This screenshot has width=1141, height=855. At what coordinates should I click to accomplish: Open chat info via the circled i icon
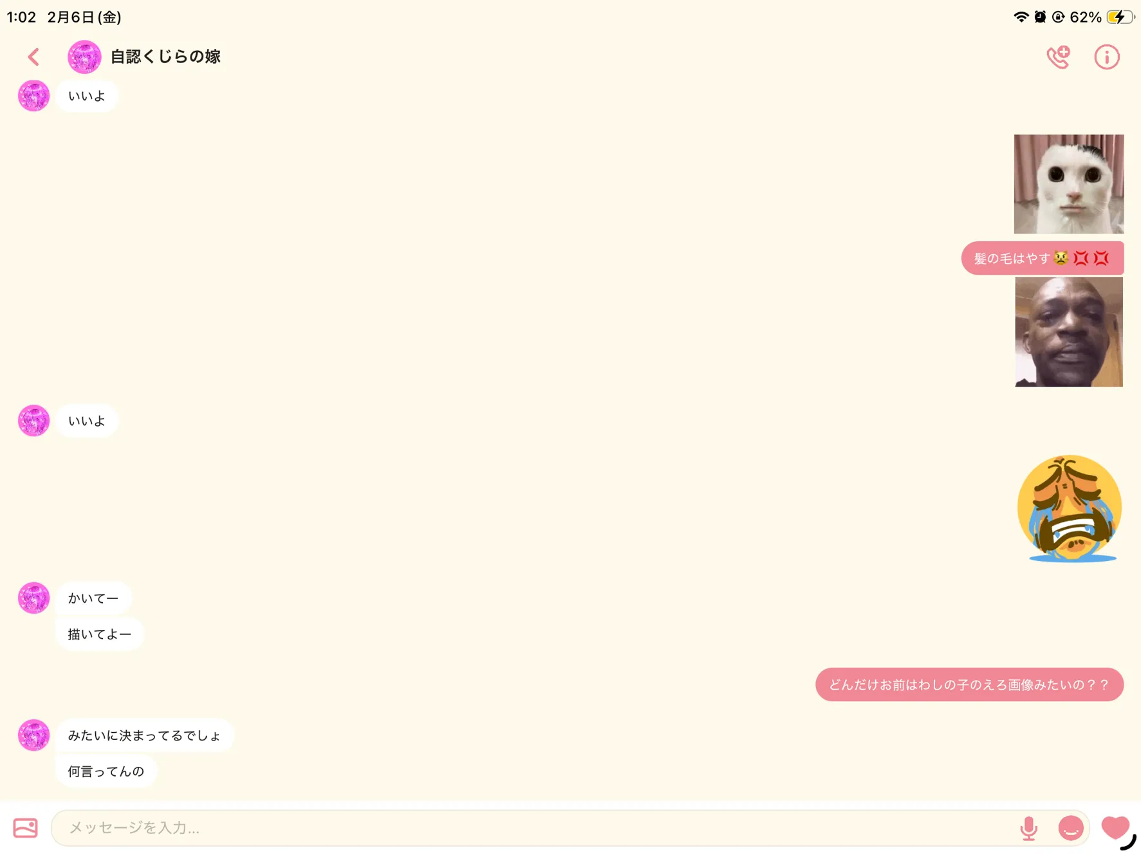click(1107, 57)
